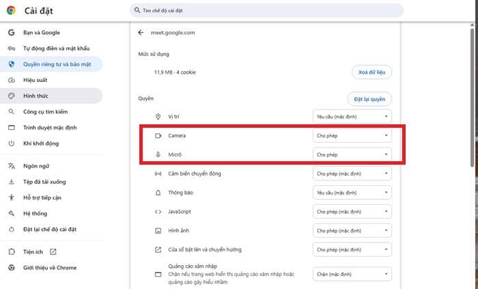Click the puzzle piece icon for Tiện ích
The width and height of the screenshot is (478, 289).
[12, 251]
